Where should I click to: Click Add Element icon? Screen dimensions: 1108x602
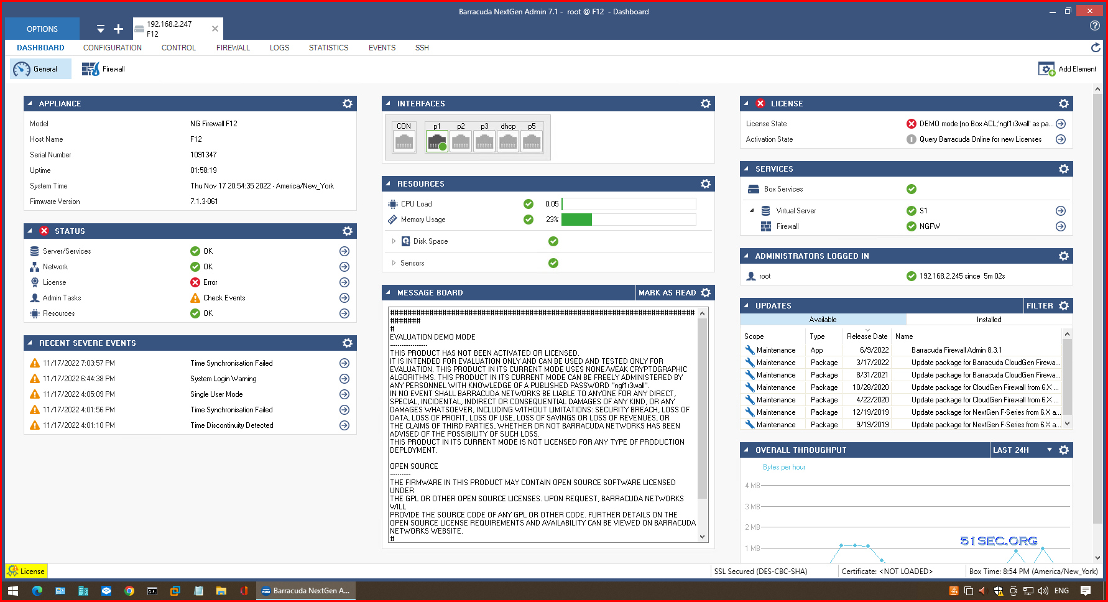point(1068,69)
